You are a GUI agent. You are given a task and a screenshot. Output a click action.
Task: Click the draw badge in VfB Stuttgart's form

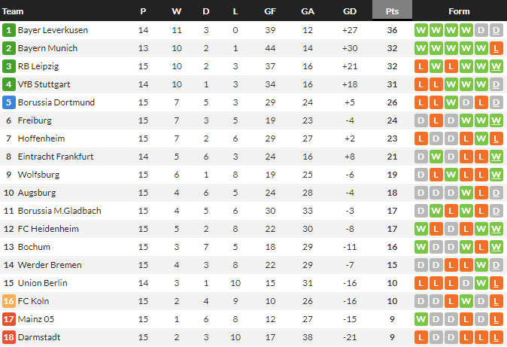pyautogui.click(x=496, y=84)
